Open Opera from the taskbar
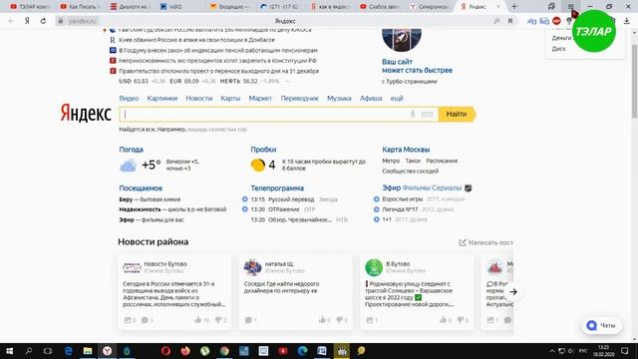This screenshot has height=359, width=638. coord(165,351)
